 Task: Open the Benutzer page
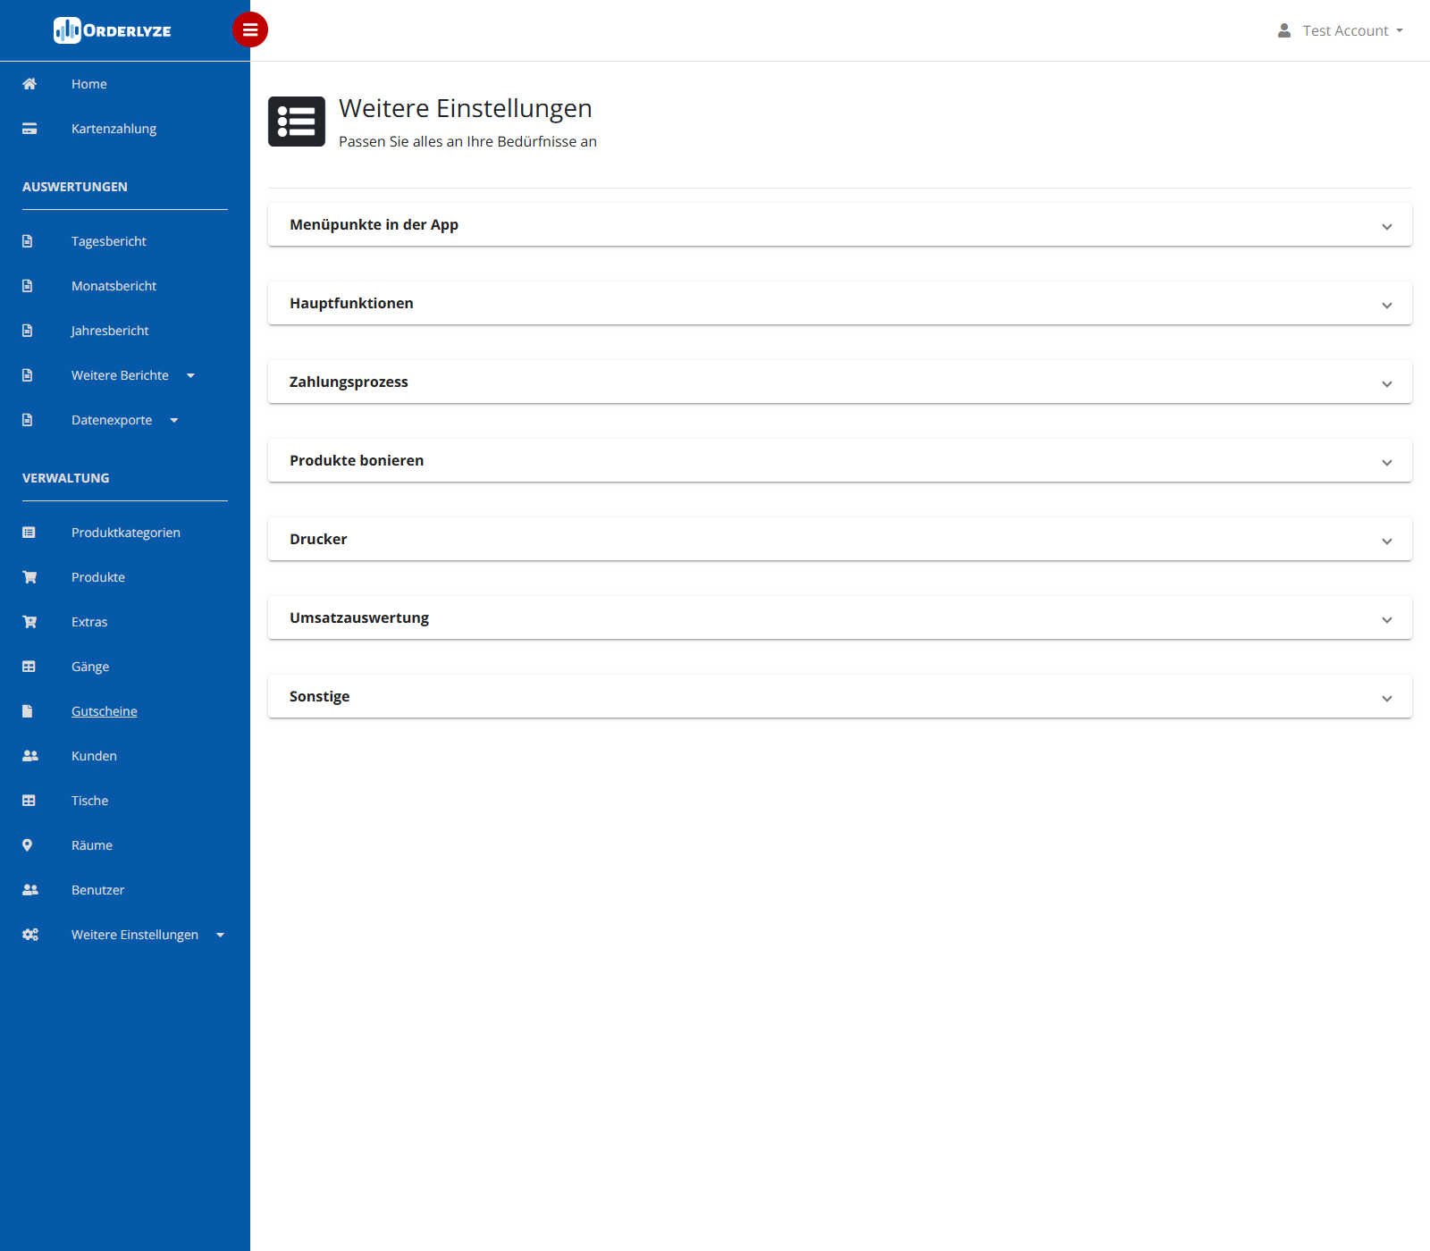(98, 890)
